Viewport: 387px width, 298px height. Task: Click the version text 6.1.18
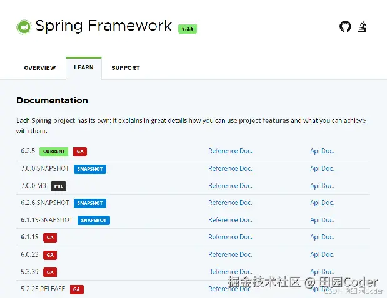(29, 237)
